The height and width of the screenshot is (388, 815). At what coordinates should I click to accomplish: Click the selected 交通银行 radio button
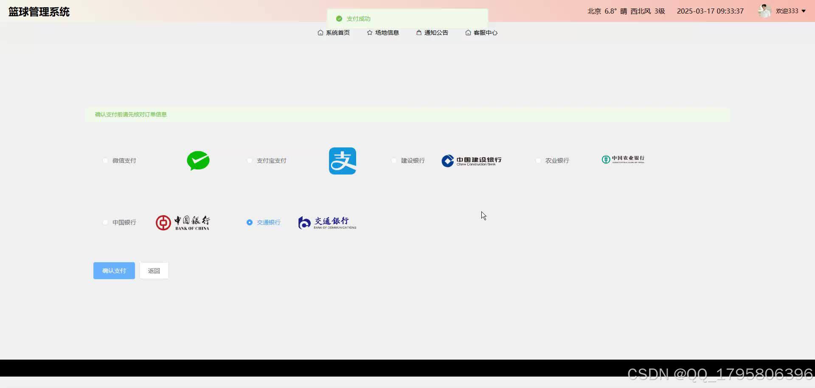(250, 222)
